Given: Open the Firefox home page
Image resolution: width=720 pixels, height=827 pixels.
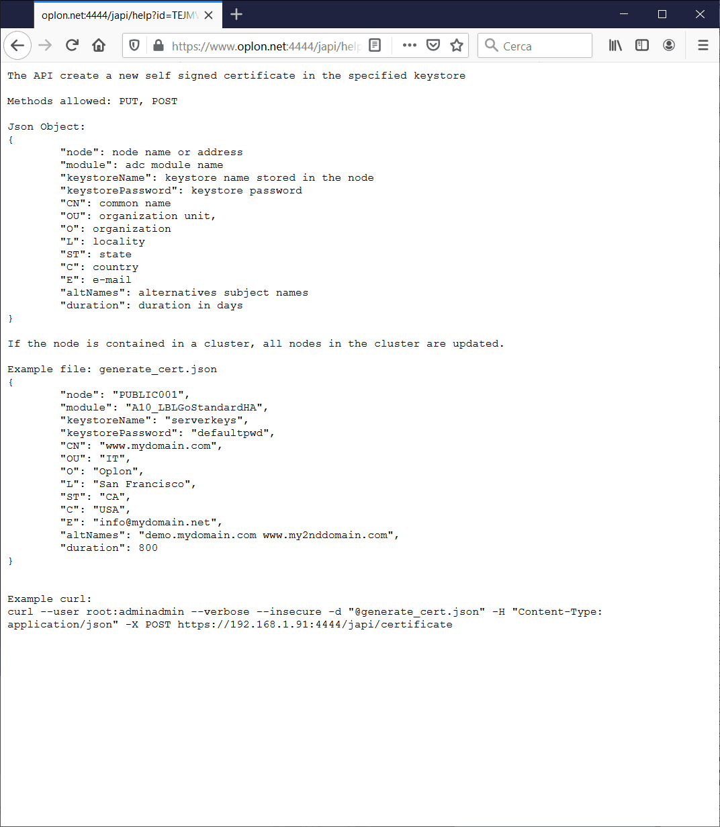Looking at the screenshot, I should (x=99, y=45).
